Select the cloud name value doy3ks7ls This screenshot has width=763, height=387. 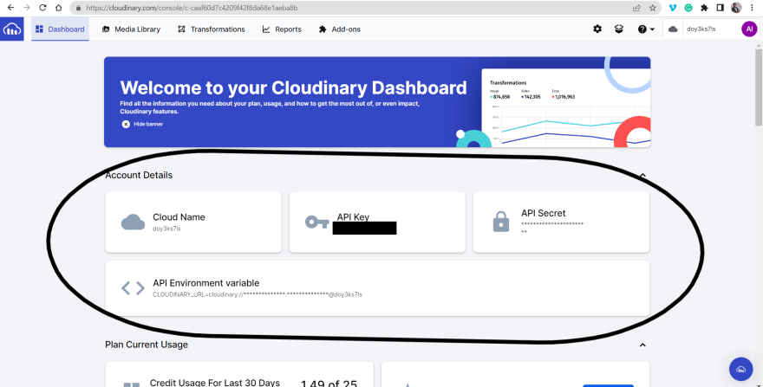tap(166, 229)
